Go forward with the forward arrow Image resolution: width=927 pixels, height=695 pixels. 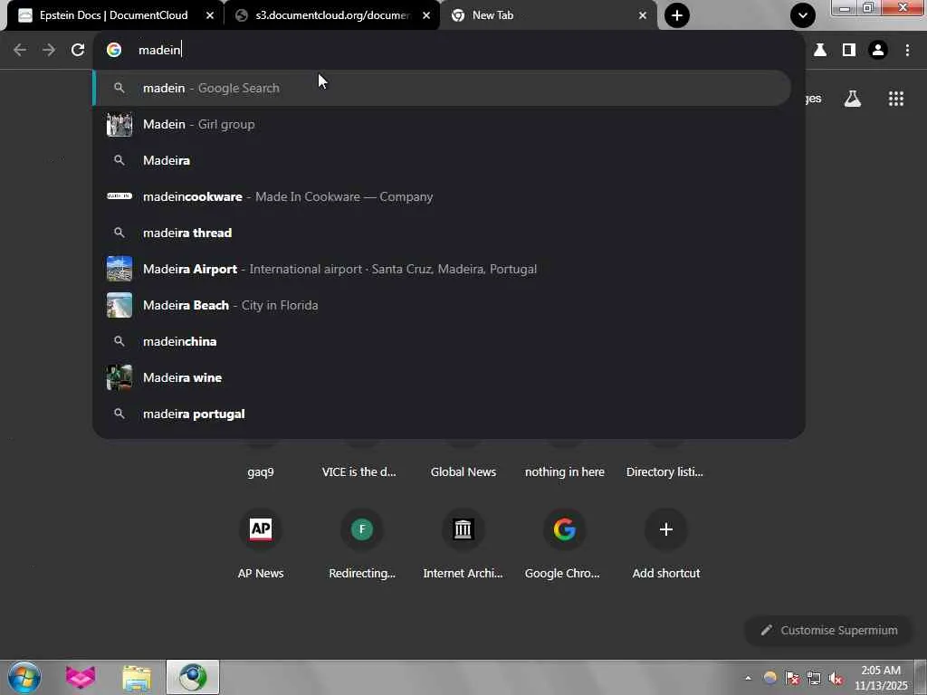pos(49,51)
